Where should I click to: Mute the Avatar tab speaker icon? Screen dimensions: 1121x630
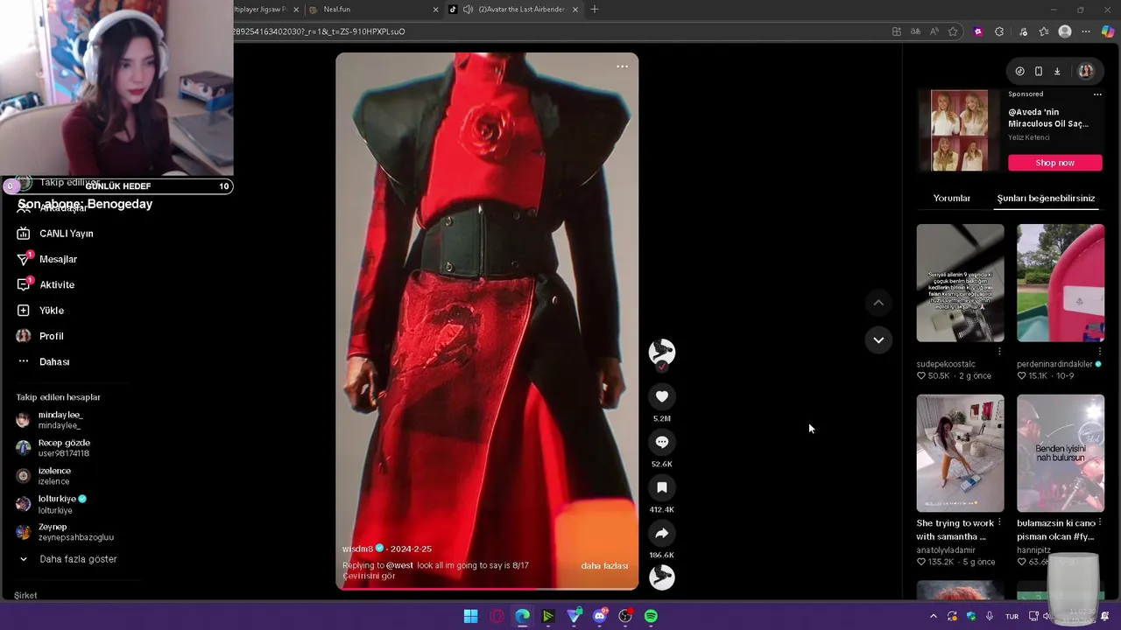[x=469, y=10]
